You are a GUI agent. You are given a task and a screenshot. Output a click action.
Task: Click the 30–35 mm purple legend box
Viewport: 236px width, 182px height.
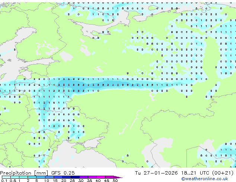[84, 177]
